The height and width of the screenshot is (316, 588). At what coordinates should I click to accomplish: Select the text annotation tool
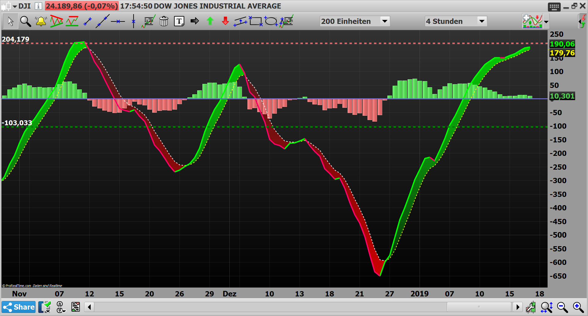point(179,21)
